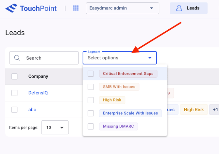Open the DefensIQ company link
The image size is (219, 154).
pos(38,93)
